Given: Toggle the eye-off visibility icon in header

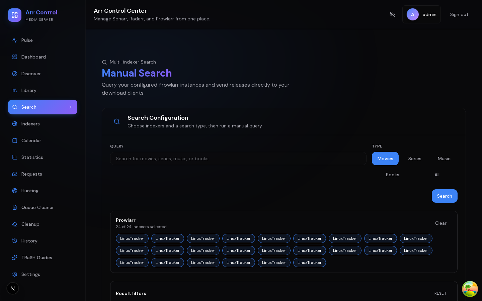Looking at the screenshot, I should click(x=392, y=14).
